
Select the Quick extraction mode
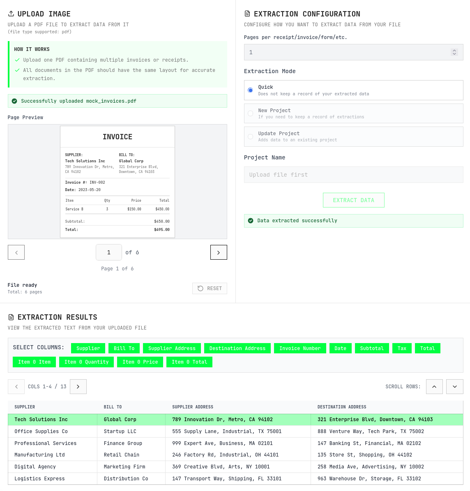[250, 90]
